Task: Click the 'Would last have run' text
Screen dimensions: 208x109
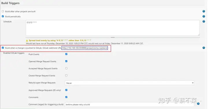Action: tap(85, 44)
